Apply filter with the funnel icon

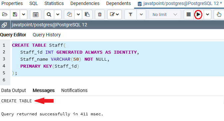pos(130,14)
